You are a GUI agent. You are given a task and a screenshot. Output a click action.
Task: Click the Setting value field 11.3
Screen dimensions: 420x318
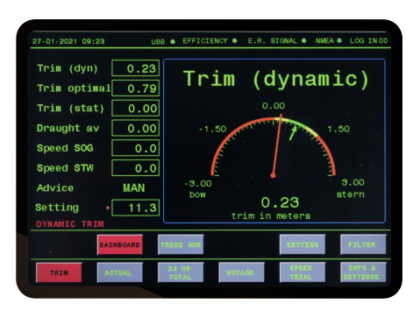(x=136, y=208)
